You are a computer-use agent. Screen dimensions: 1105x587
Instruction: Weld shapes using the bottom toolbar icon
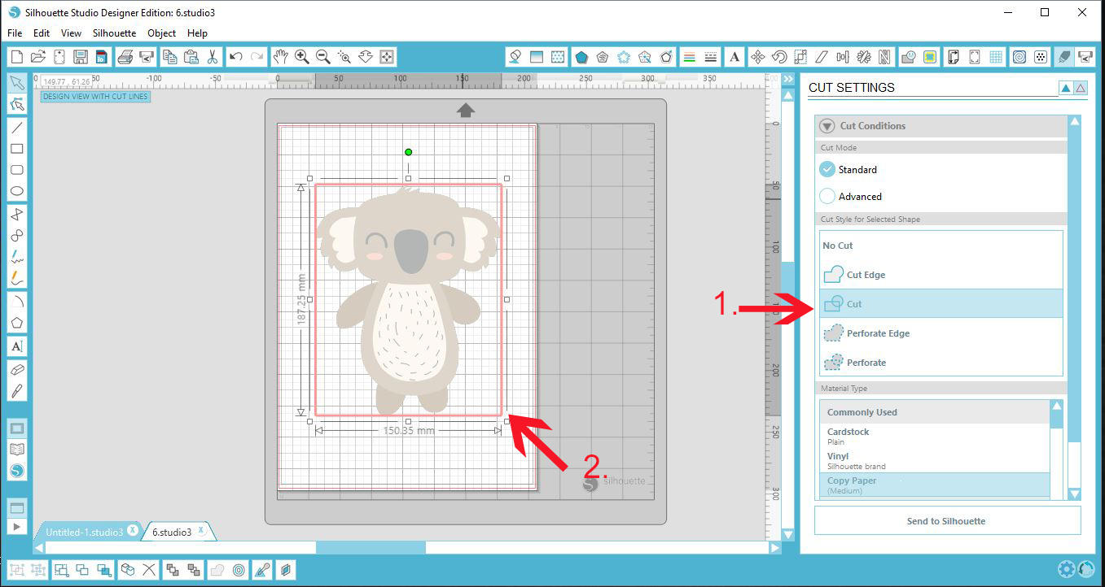click(x=217, y=570)
